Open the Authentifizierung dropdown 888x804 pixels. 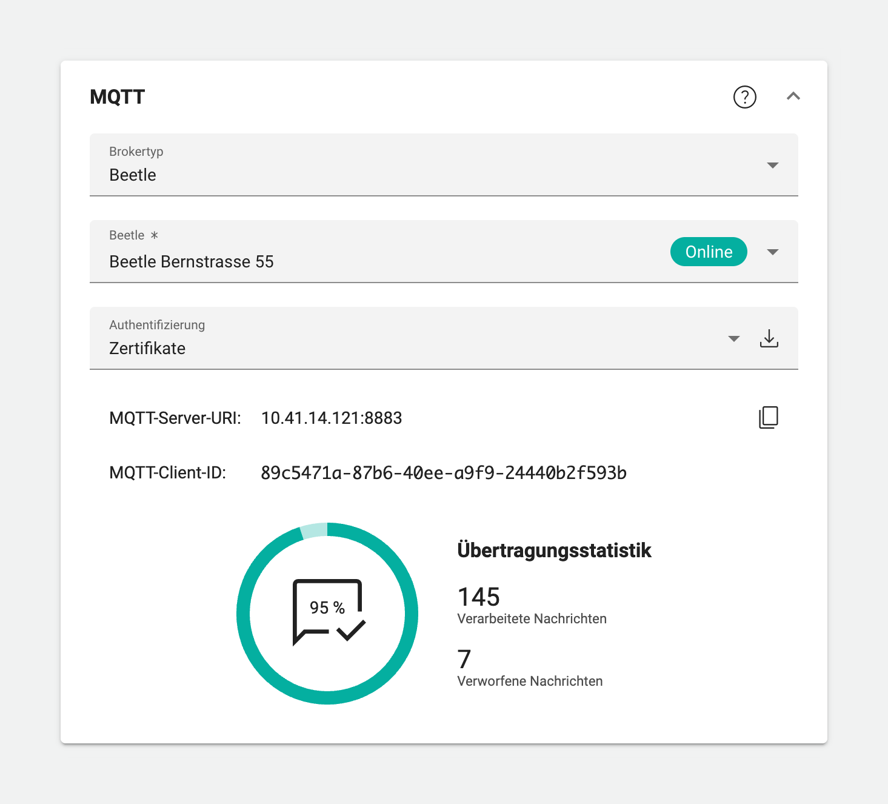coord(734,338)
